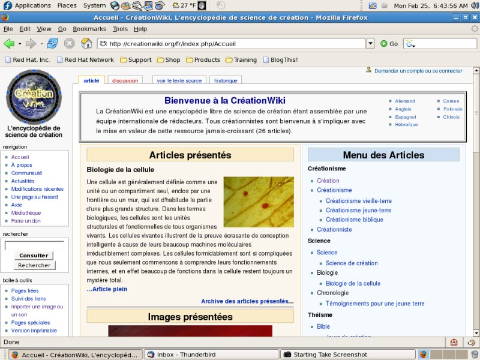This screenshot has height=360, width=480.
Task: Click the cell biology thumbnail image
Action: pos(259,202)
